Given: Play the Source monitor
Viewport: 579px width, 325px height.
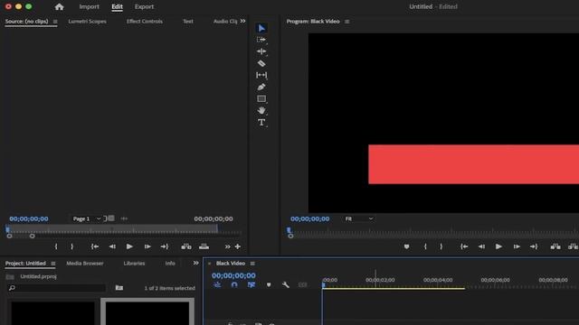Looking at the screenshot, I should click(x=129, y=246).
